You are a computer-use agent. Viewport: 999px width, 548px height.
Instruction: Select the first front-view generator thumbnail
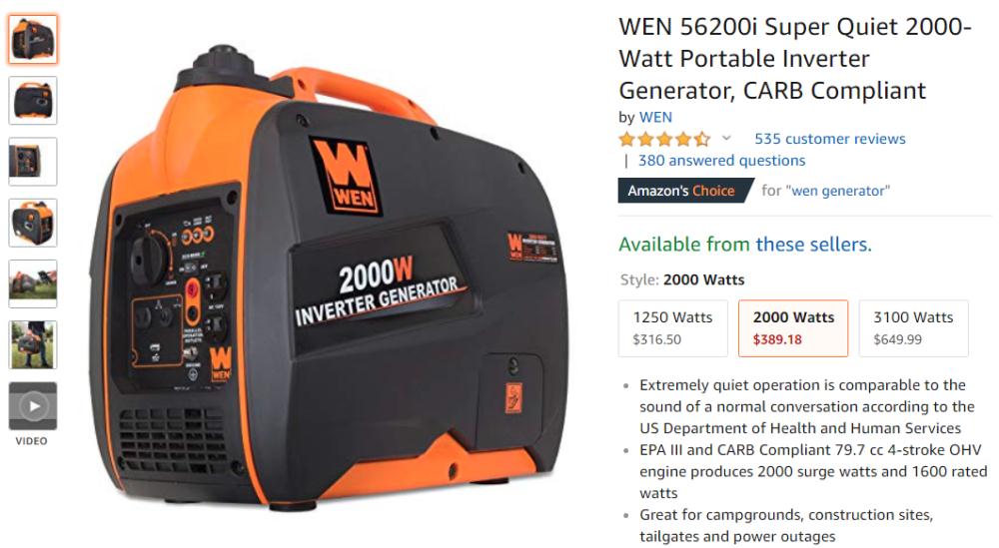(33, 40)
